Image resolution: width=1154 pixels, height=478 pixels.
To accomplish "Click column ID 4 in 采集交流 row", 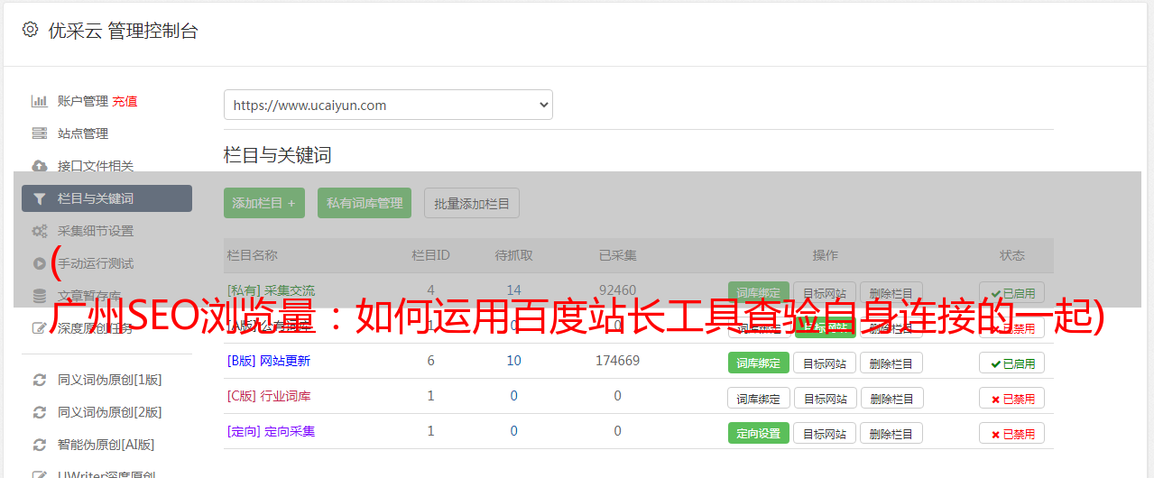I will tap(430, 290).
